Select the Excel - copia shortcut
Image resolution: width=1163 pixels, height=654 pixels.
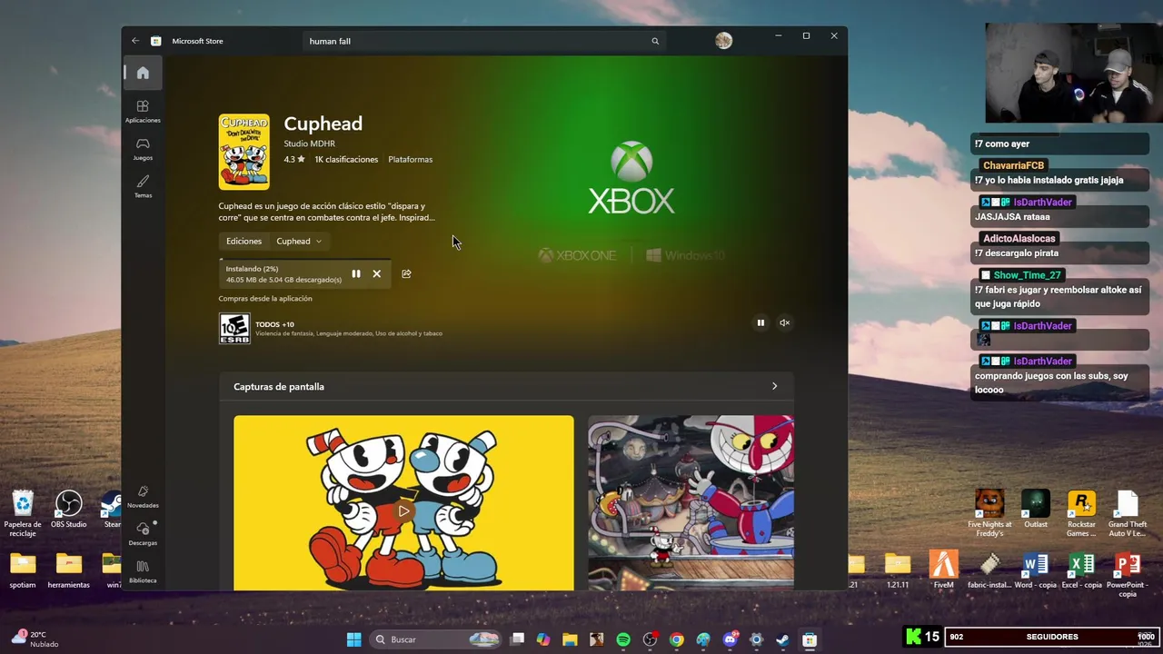pos(1081,571)
